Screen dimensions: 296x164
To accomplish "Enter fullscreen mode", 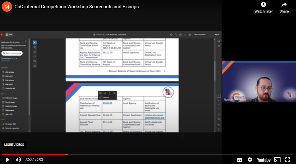I will pyautogui.click(x=287, y=160).
